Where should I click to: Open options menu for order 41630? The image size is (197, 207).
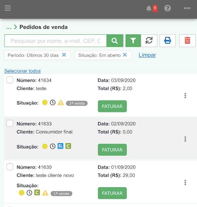[185, 182]
